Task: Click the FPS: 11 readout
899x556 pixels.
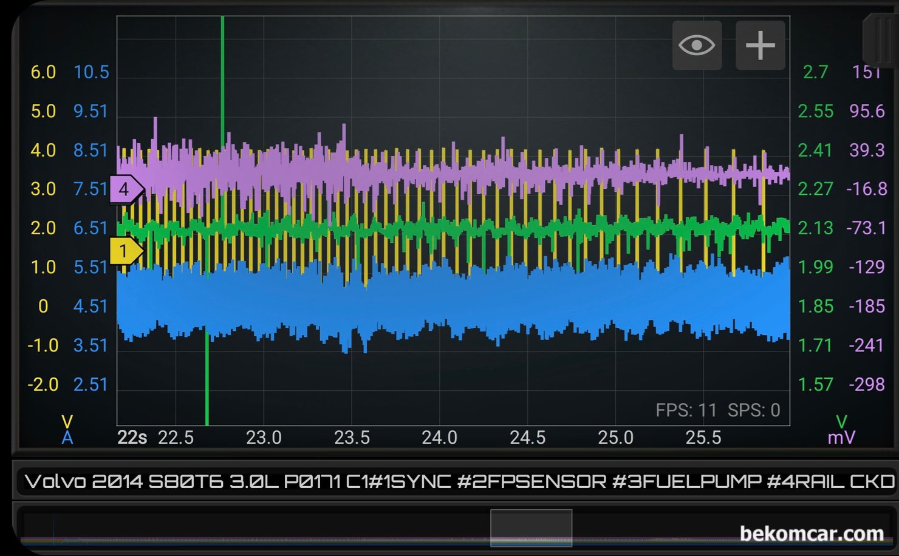Action: coord(686,411)
